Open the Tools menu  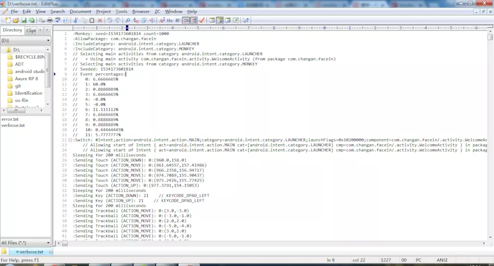(122, 11)
